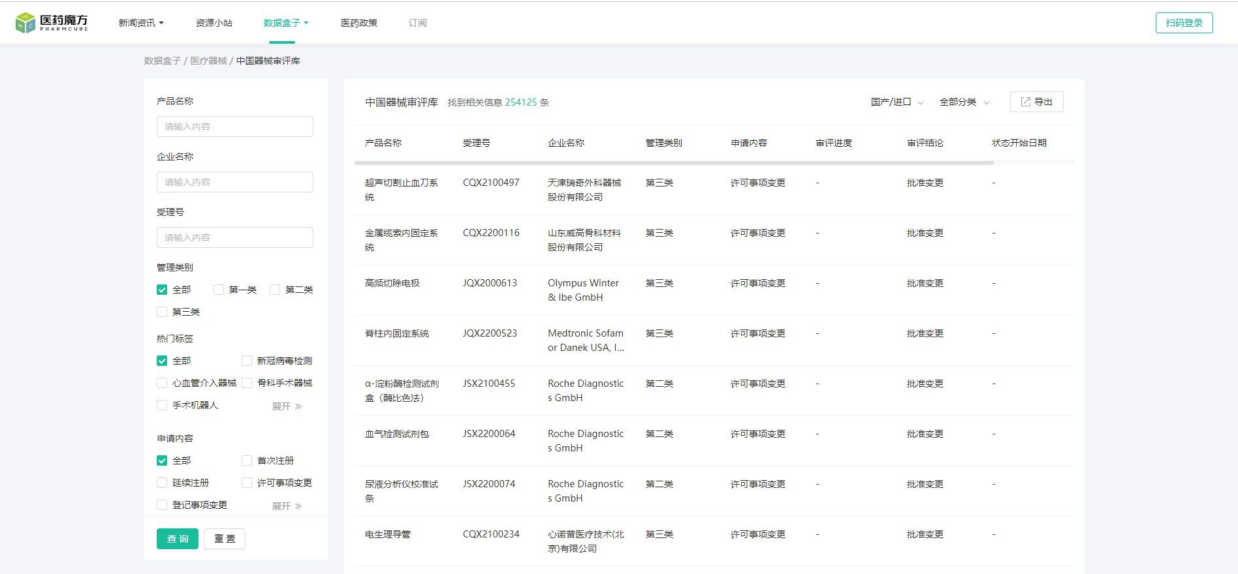This screenshot has width=1238, height=574.
Task: Check the 登记事项变更 checkbox
Action: [x=162, y=505]
